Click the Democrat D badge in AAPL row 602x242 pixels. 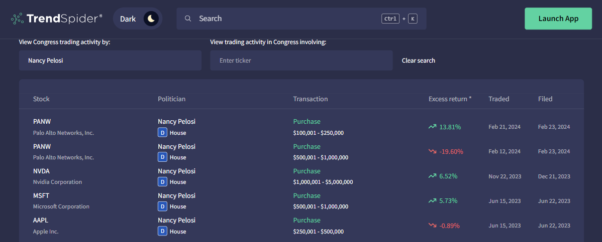point(162,231)
